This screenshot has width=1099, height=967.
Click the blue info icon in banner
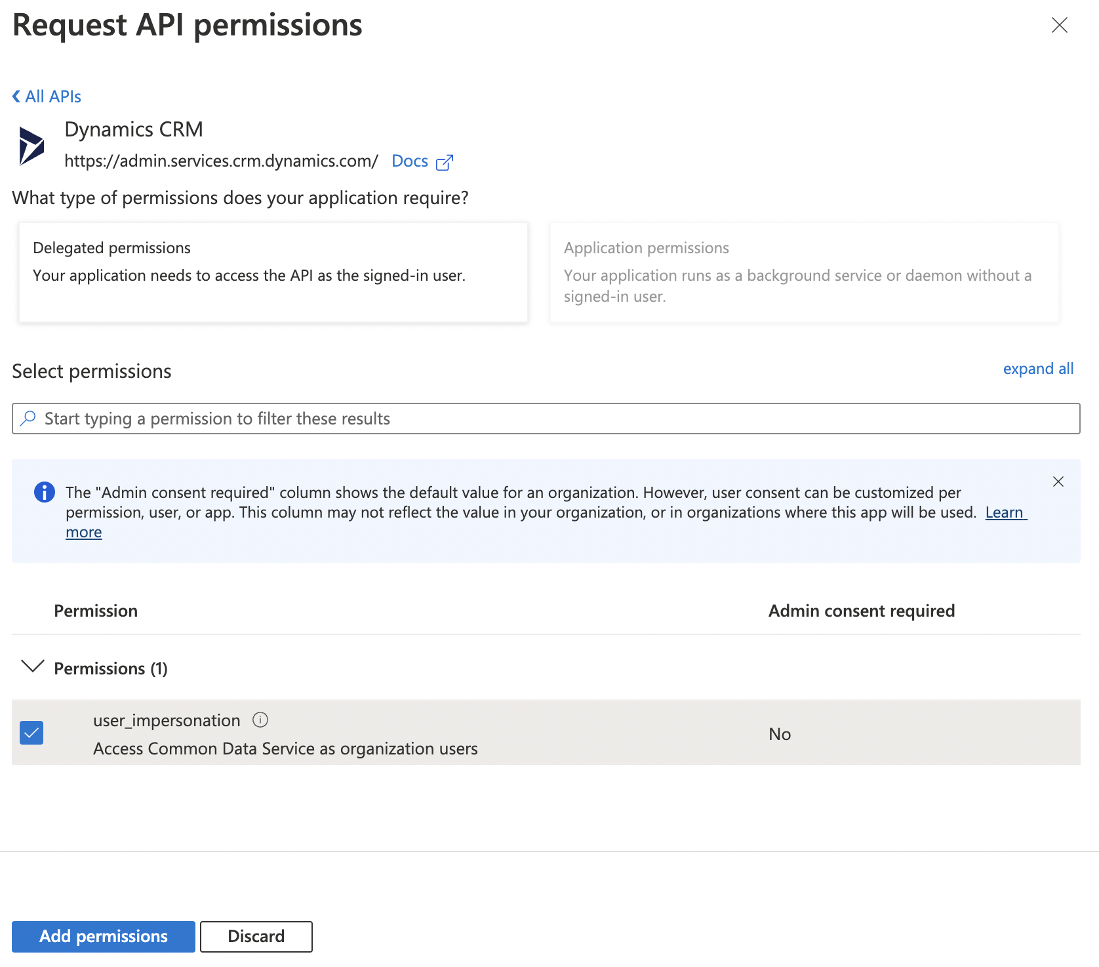[45, 492]
